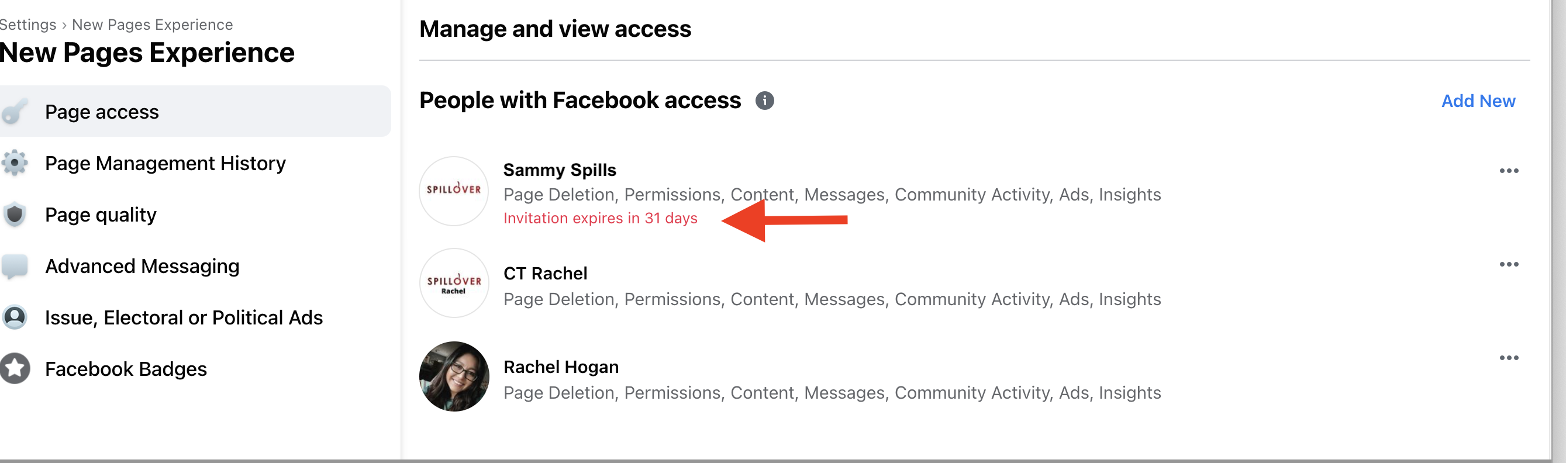Click the gear icon for Page Management History
The image size is (1566, 463).
pos(14,163)
